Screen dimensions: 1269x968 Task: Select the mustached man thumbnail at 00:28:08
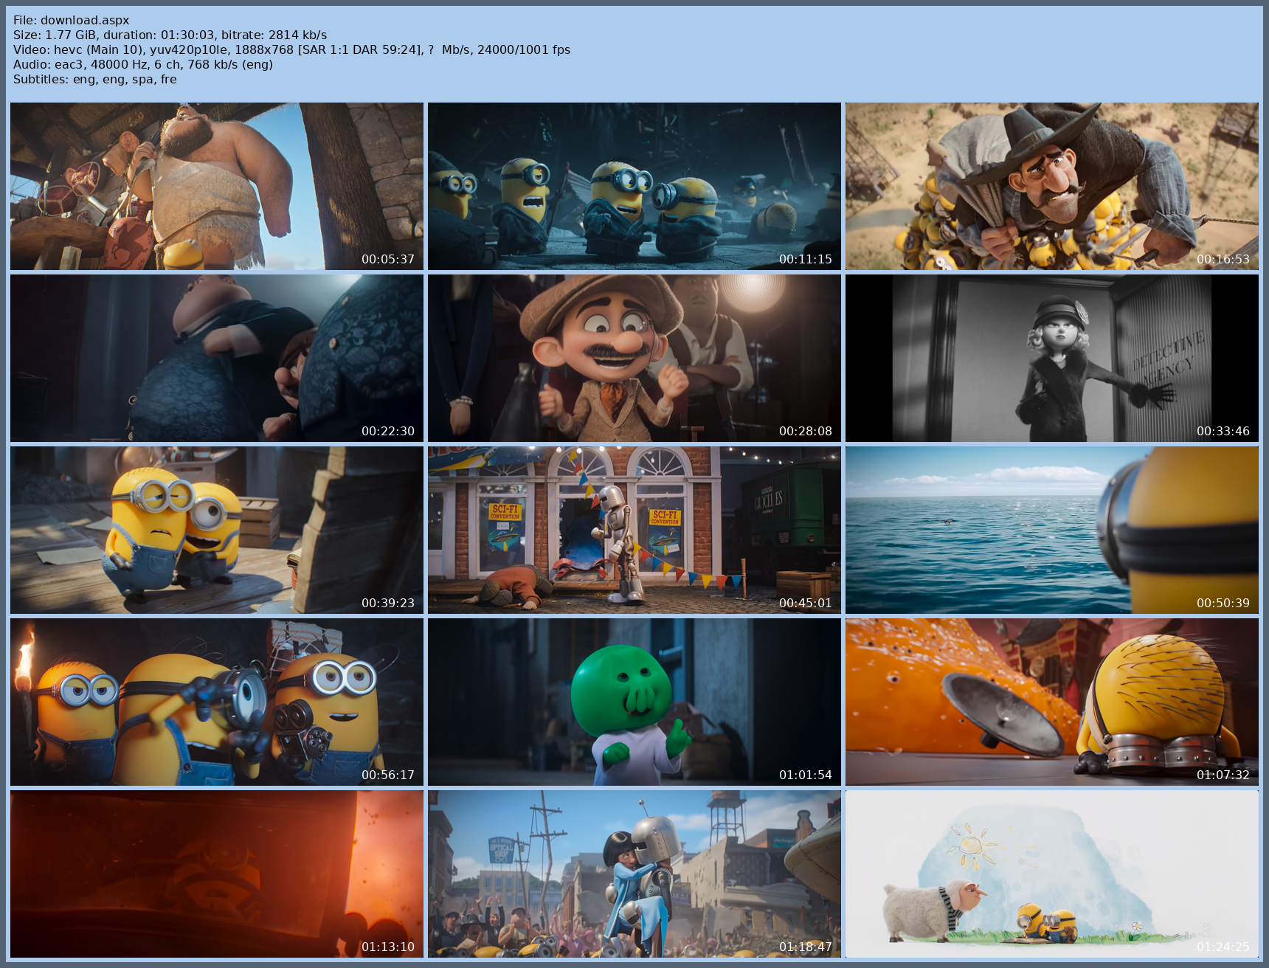click(x=634, y=358)
